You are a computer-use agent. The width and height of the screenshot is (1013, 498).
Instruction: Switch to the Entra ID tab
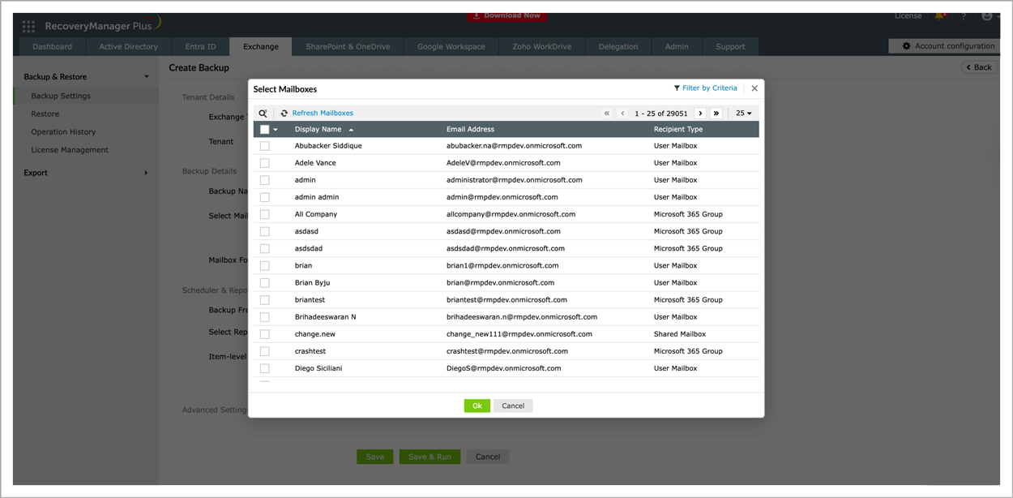pos(200,46)
